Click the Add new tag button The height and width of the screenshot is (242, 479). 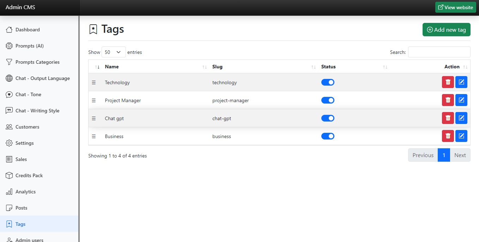point(446,30)
